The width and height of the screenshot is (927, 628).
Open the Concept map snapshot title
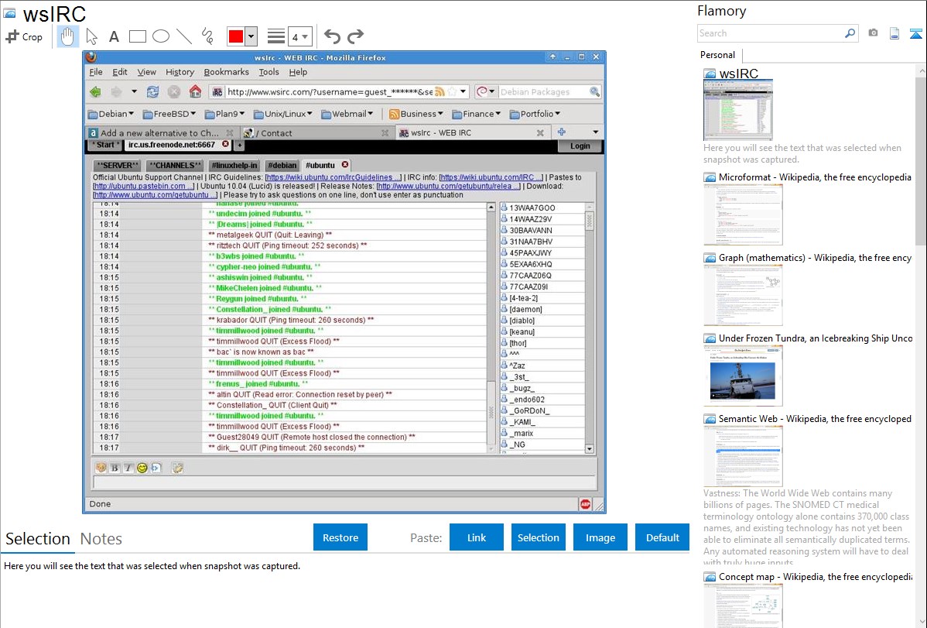tap(815, 577)
